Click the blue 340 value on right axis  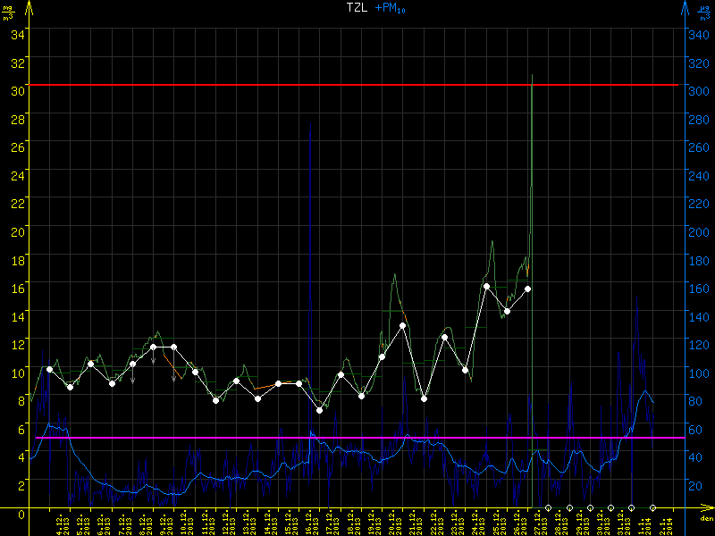[697, 34]
